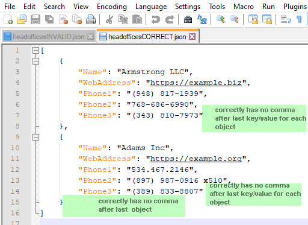Image resolution: width=308 pixels, height=225 pixels.
Task: Click the Open file folder icon
Action: (22, 19)
